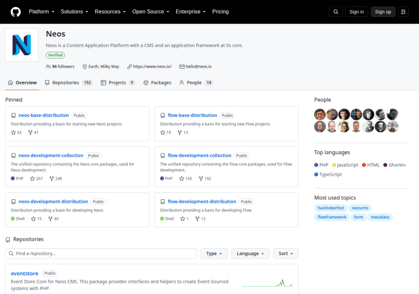Open the 94 followers link
Image resolution: width=419 pixels, height=294 pixels.
(60, 67)
